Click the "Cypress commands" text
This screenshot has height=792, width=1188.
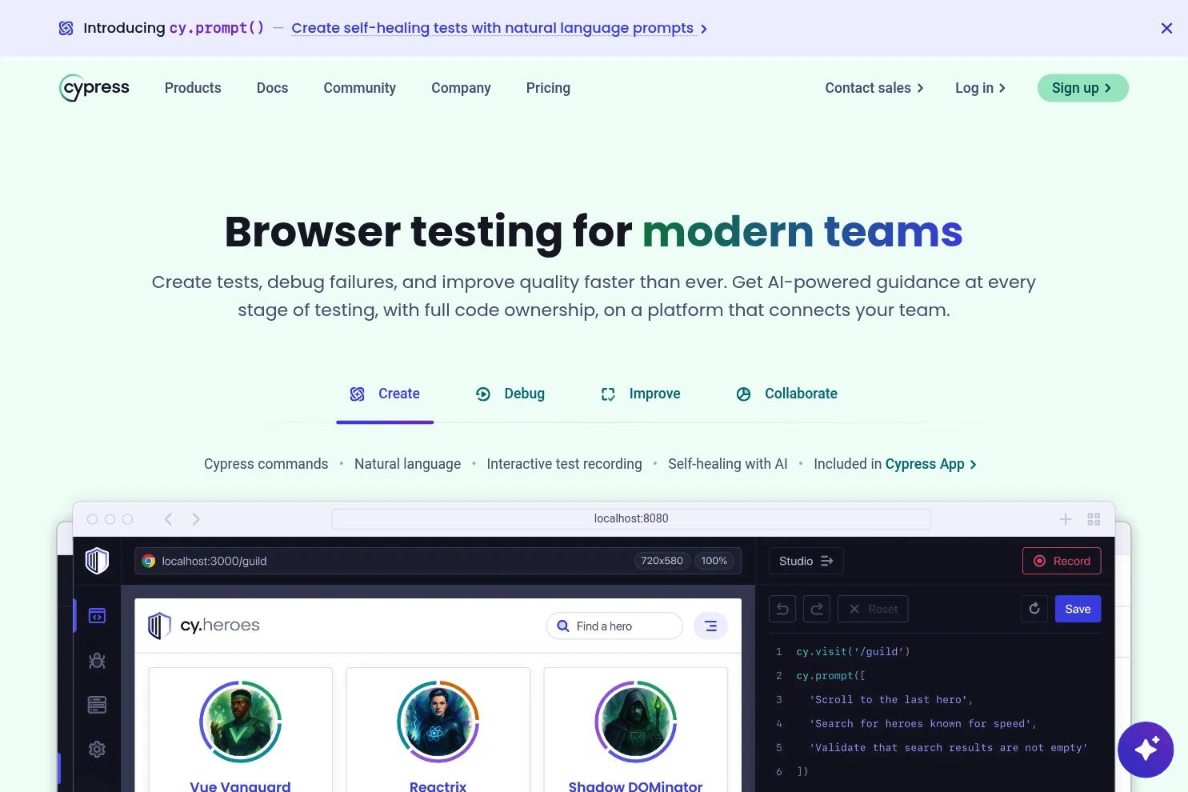(x=266, y=464)
